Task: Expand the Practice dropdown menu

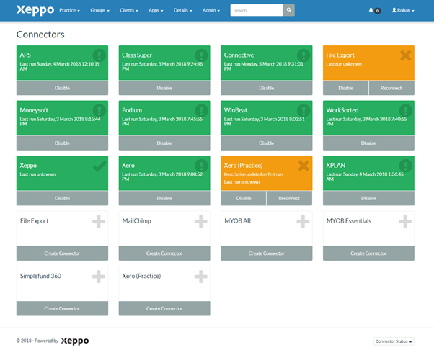Action: (x=69, y=11)
